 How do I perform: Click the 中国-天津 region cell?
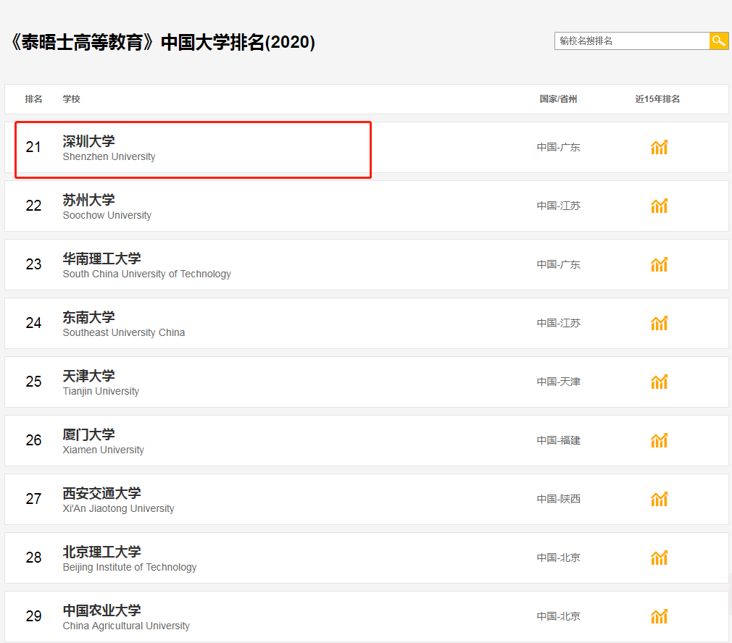tap(558, 382)
